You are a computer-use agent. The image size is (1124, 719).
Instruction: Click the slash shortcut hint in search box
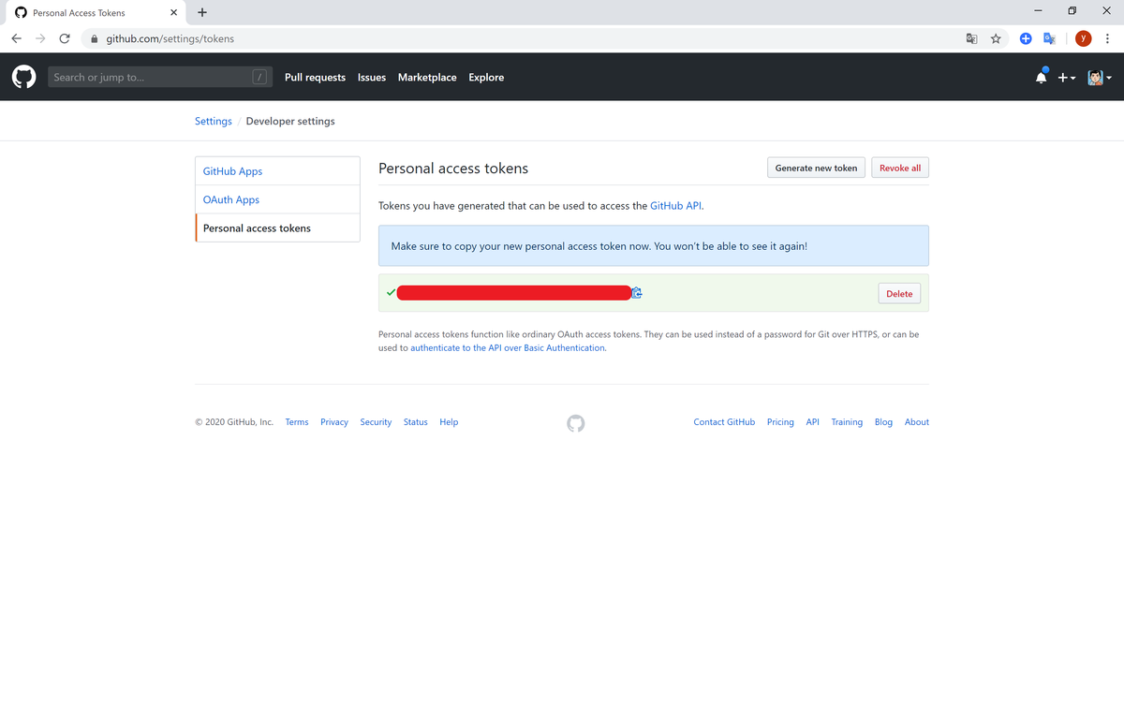259,77
